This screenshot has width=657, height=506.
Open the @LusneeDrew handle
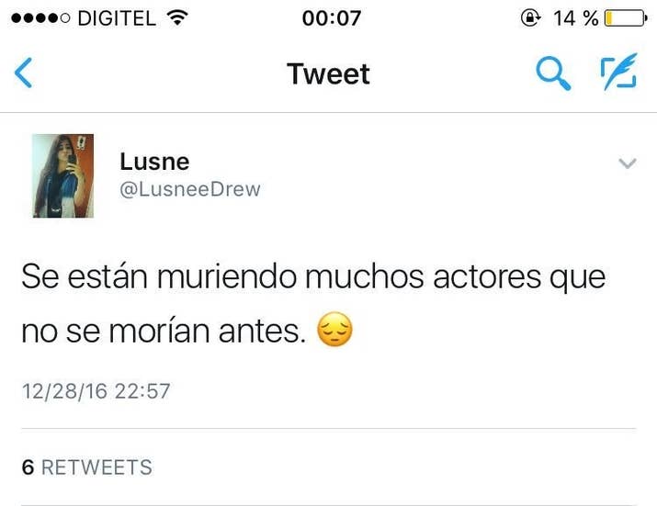[x=190, y=189]
